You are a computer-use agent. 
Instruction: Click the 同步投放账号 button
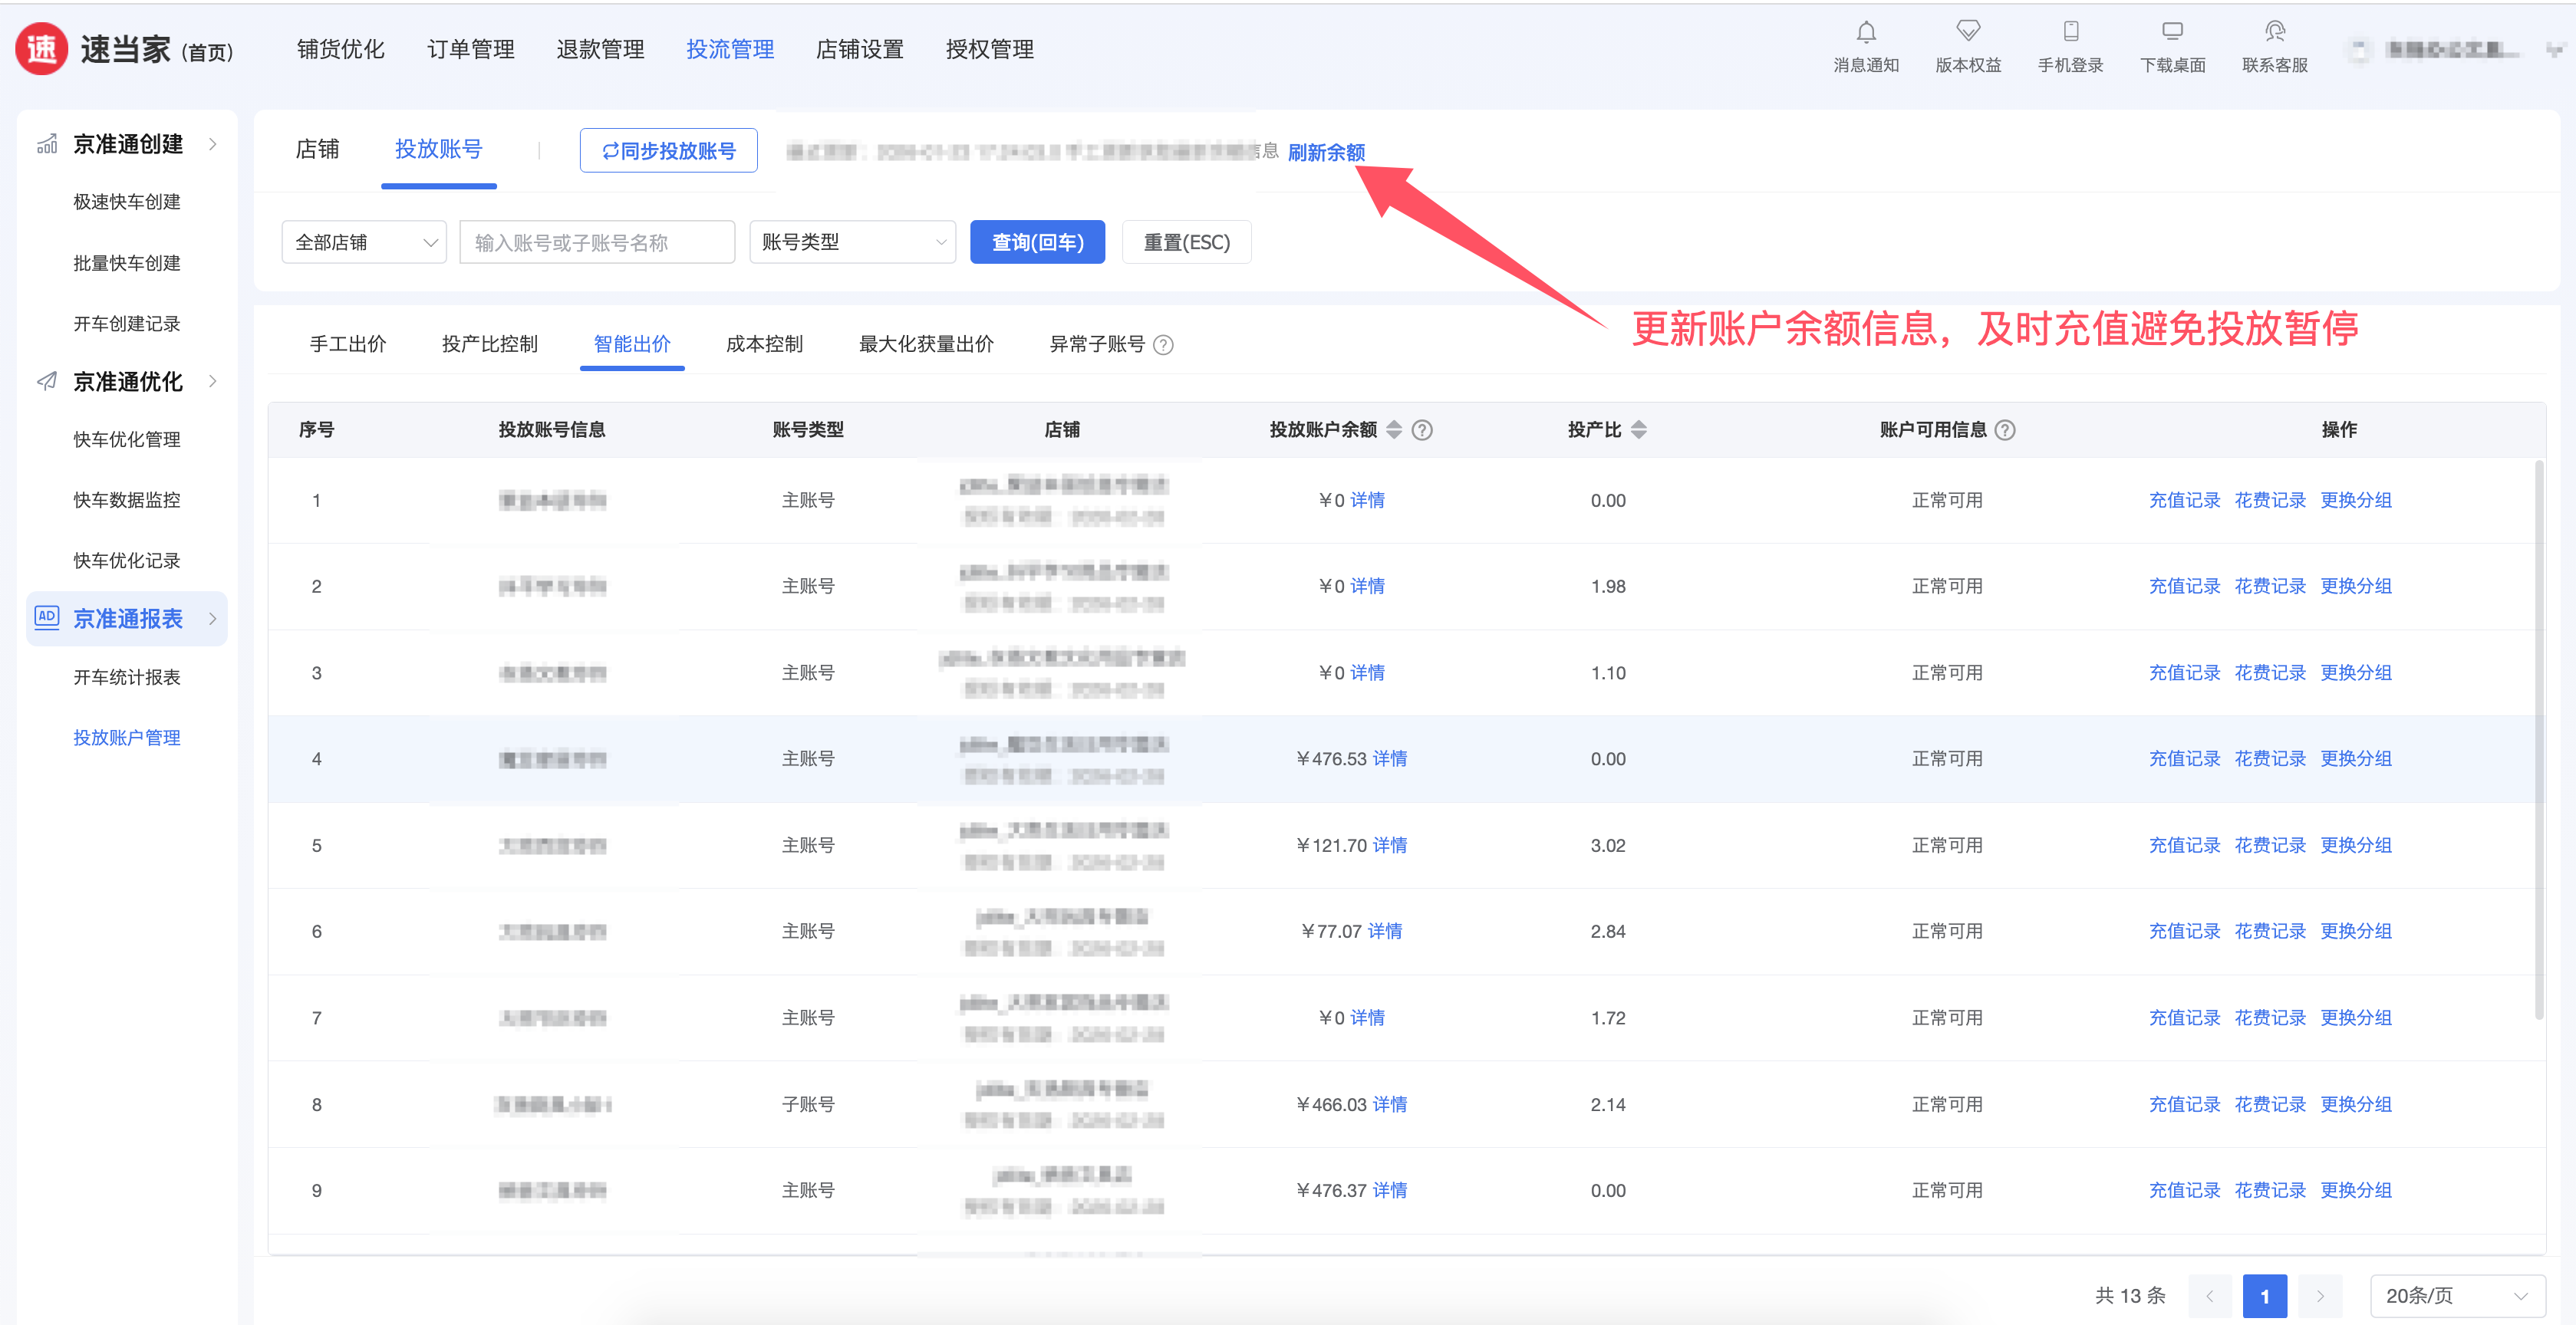(x=668, y=151)
